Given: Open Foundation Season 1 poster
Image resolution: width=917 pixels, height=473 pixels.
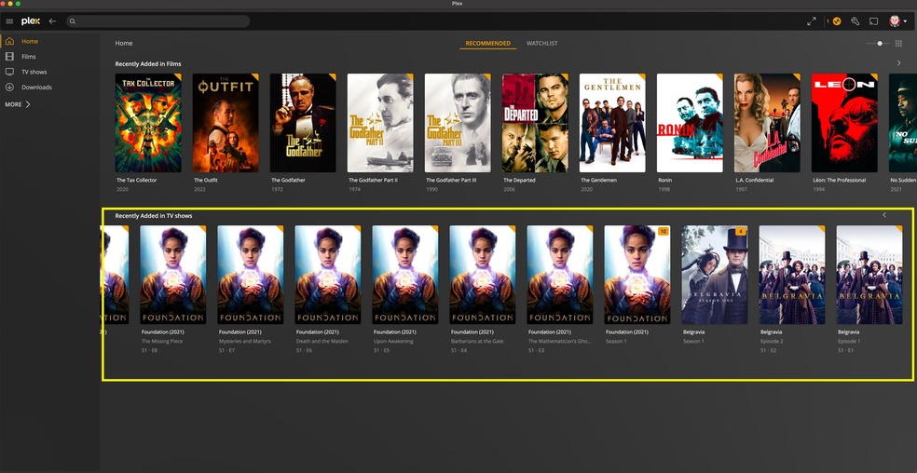Looking at the screenshot, I should (636, 275).
